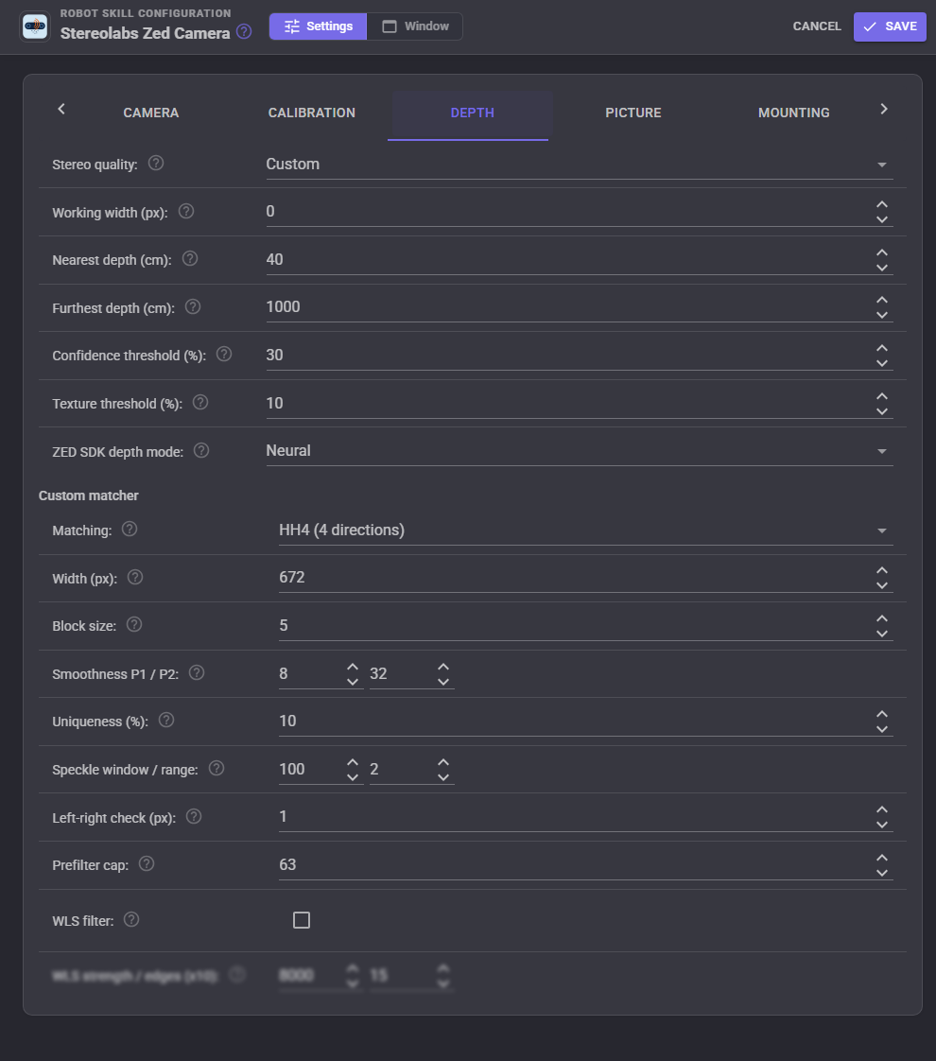This screenshot has height=1061, width=936.
Task: Switch to the CALIBRATION tab
Action: point(312,113)
